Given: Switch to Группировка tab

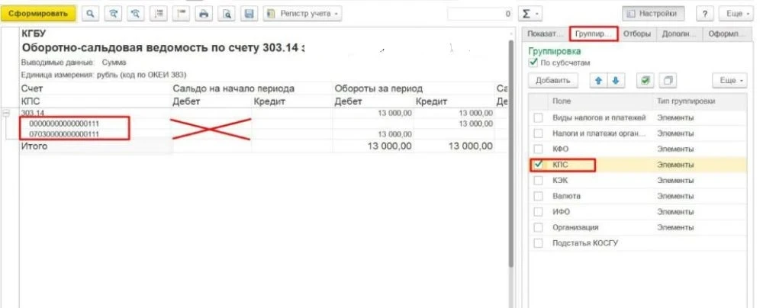Looking at the screenshot, I should coord(594,34).
